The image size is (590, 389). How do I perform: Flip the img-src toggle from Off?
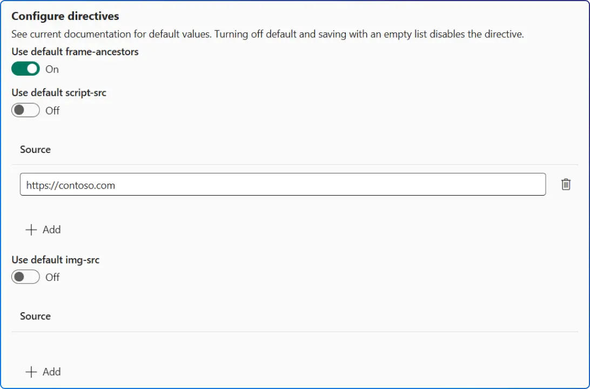click(25, 277)
